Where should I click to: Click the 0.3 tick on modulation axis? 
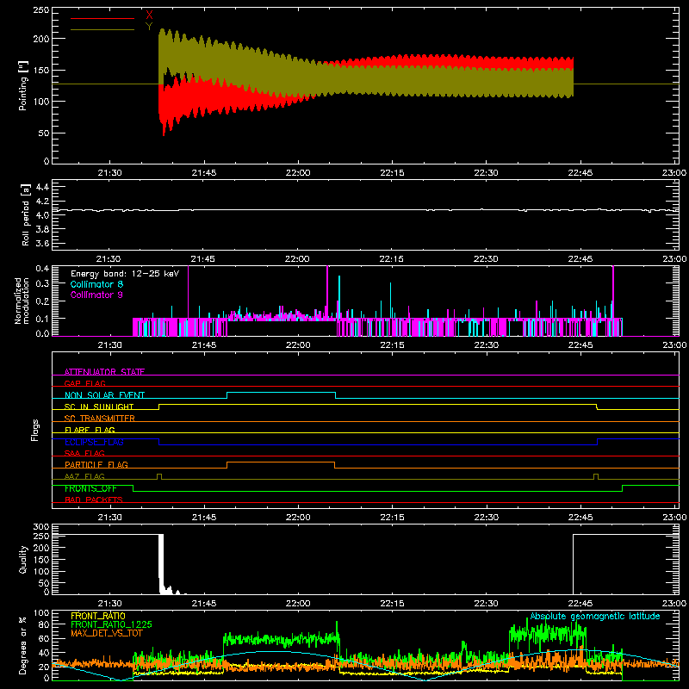42,283
